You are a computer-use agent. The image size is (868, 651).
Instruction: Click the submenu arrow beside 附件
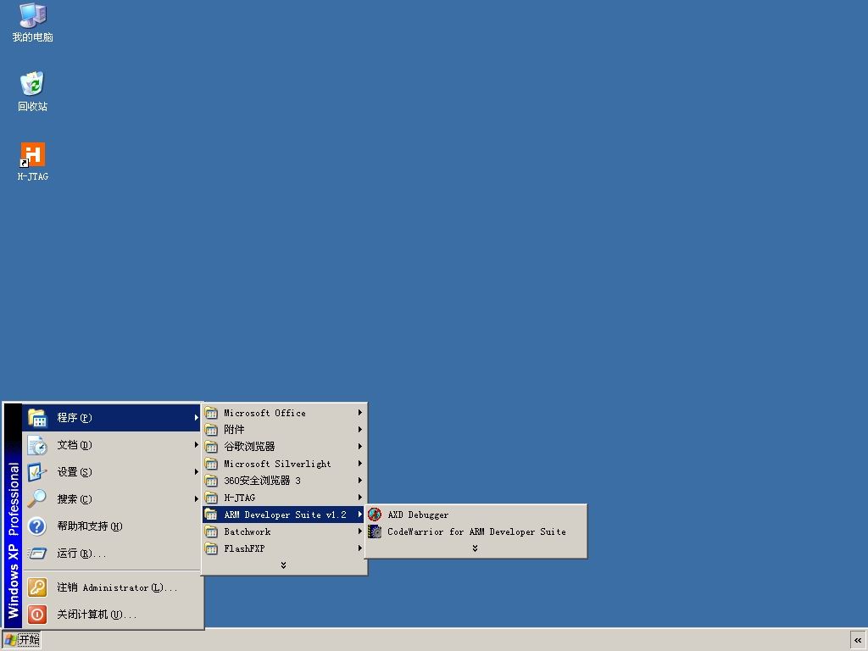click(359, 430)
